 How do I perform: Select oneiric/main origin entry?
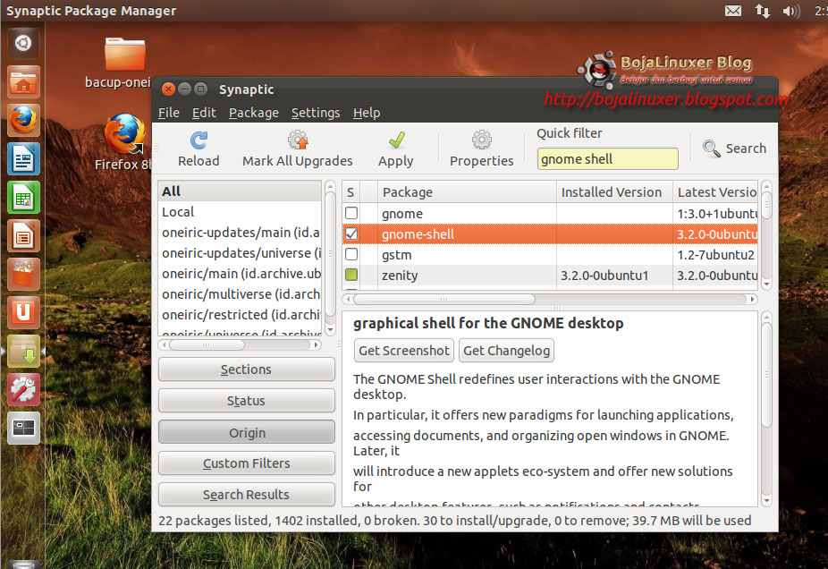click(240, 274)
